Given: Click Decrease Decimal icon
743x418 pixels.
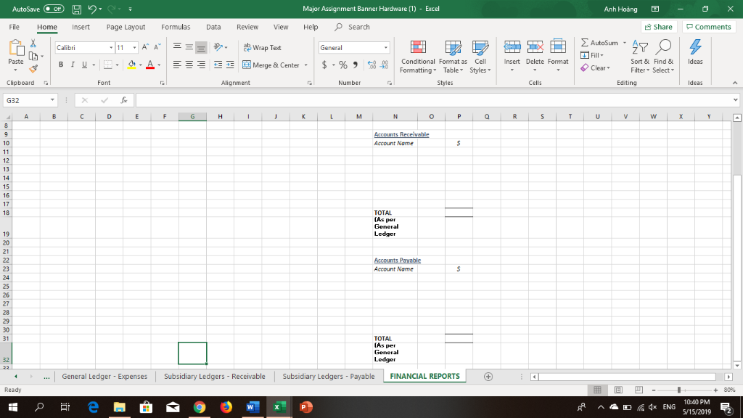Looking at the screenshot, I should tap(385, 65).
